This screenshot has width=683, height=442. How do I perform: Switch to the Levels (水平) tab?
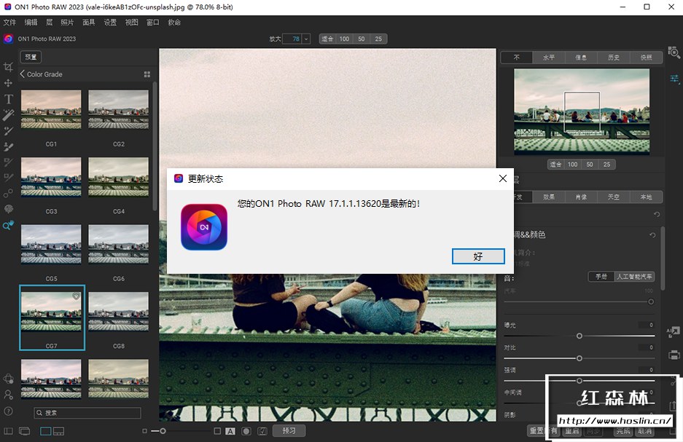[549, 58]
